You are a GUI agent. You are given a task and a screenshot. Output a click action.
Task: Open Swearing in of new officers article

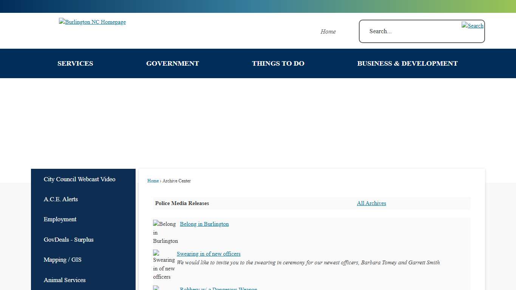209,254
